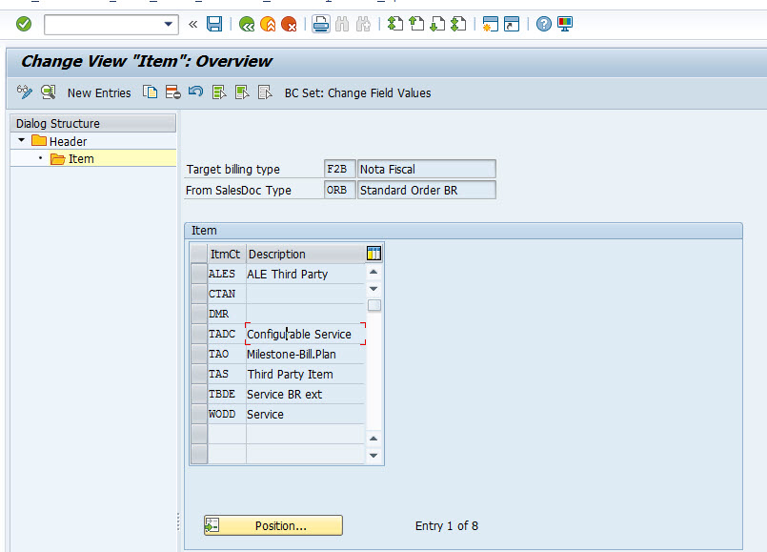Image resolution: width=767 pixels, height=552 pixels.
Task: Collapse the command field with double chevron
Action: (192, 24)
